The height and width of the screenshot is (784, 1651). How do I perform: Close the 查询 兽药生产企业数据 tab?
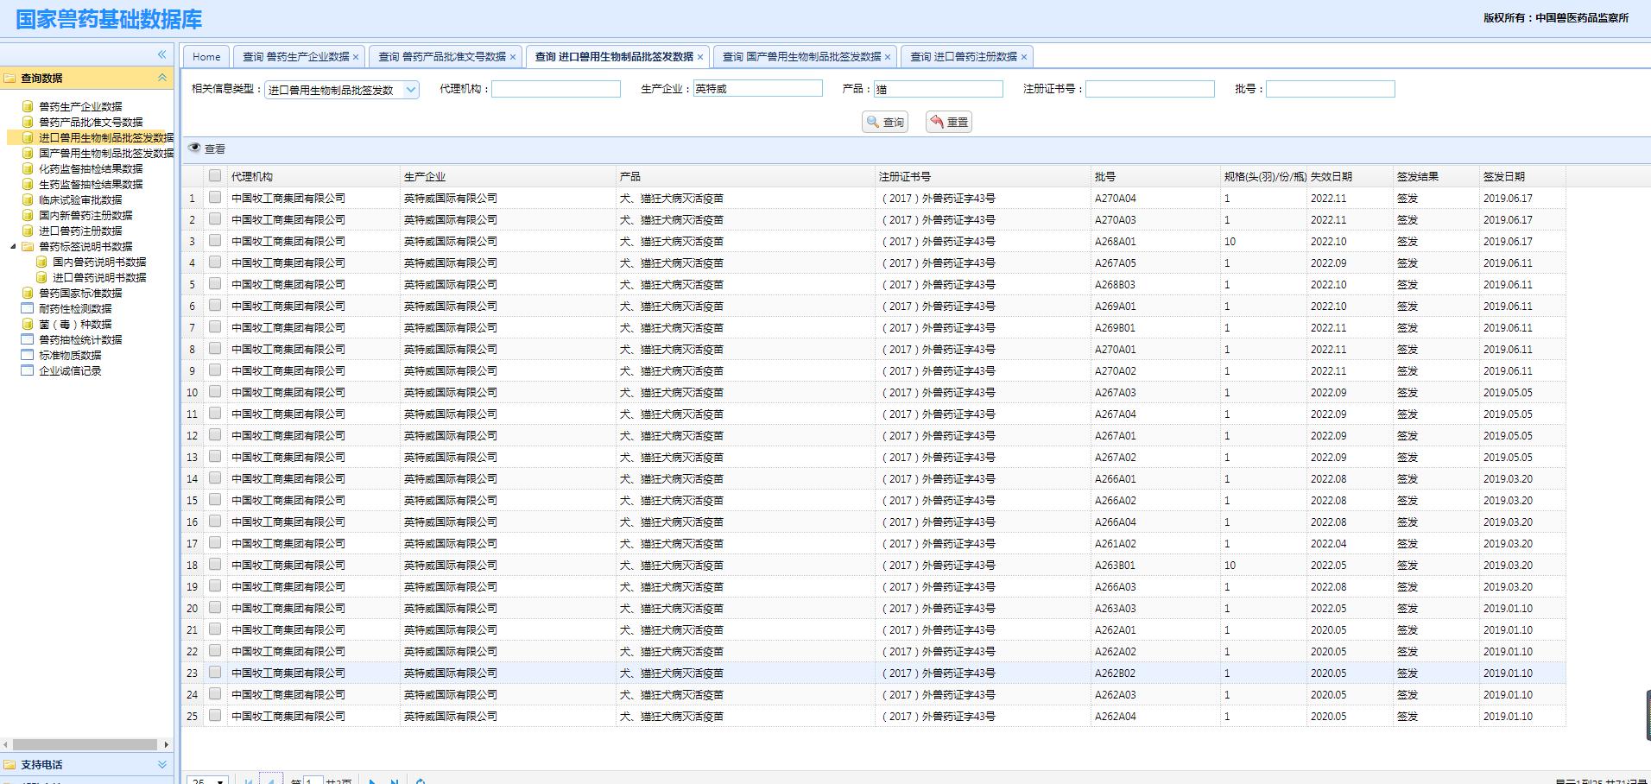click(x=356, y=57)
